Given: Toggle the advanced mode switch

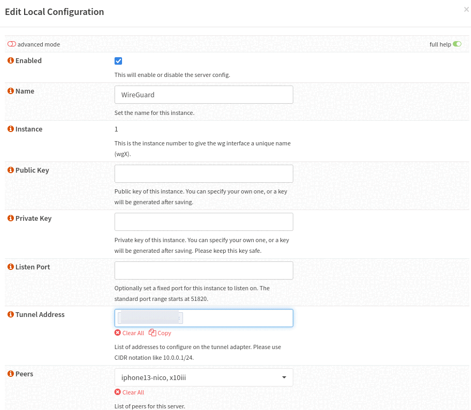Looking at the screenshot, I should point(12,44).
